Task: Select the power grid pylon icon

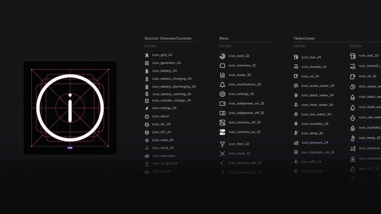Action: (x=147, y=55)
